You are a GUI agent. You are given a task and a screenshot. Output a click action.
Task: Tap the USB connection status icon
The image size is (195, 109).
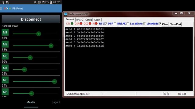[x=3, y=2]
